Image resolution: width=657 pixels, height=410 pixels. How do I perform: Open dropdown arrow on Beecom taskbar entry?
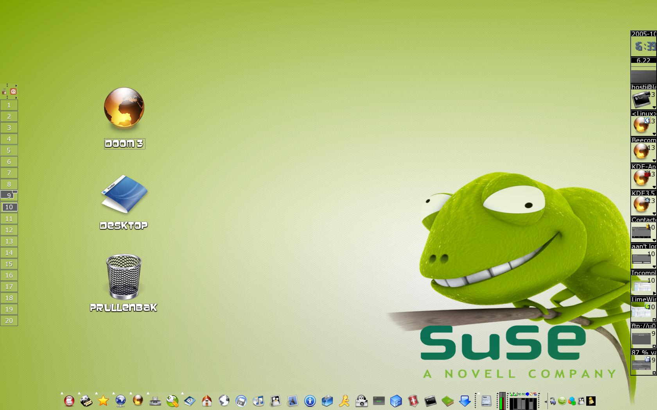[x=654, y=160]
